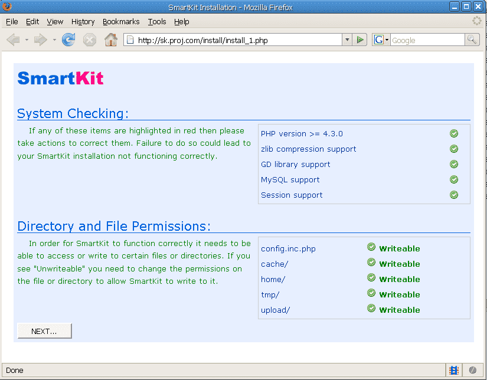
Task: Click the tmp/ check mark icon
Action: coord(371,293)
